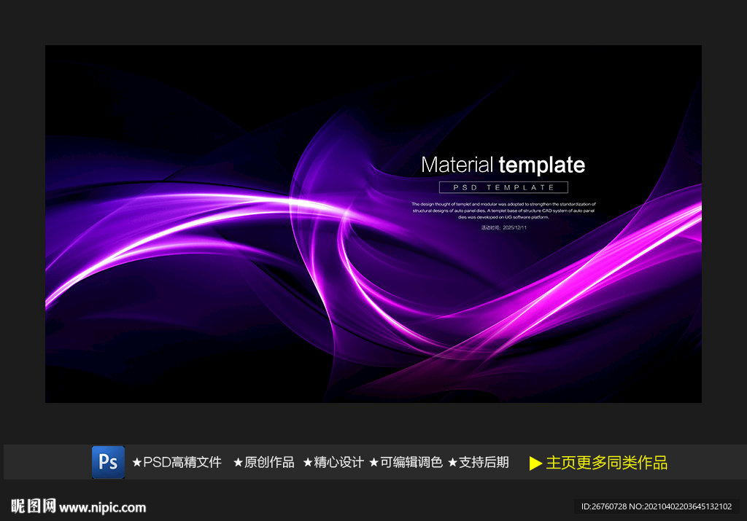Click the star before 支持后期

tap(452, 463)
